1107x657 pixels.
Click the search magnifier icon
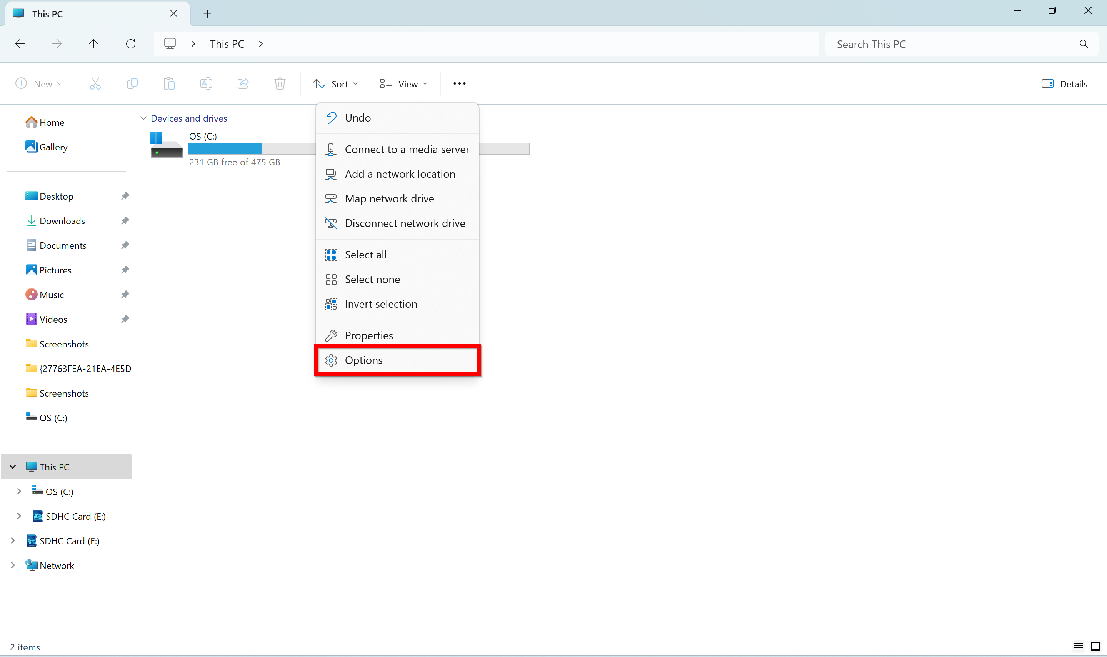click(x=1083, y=44)
